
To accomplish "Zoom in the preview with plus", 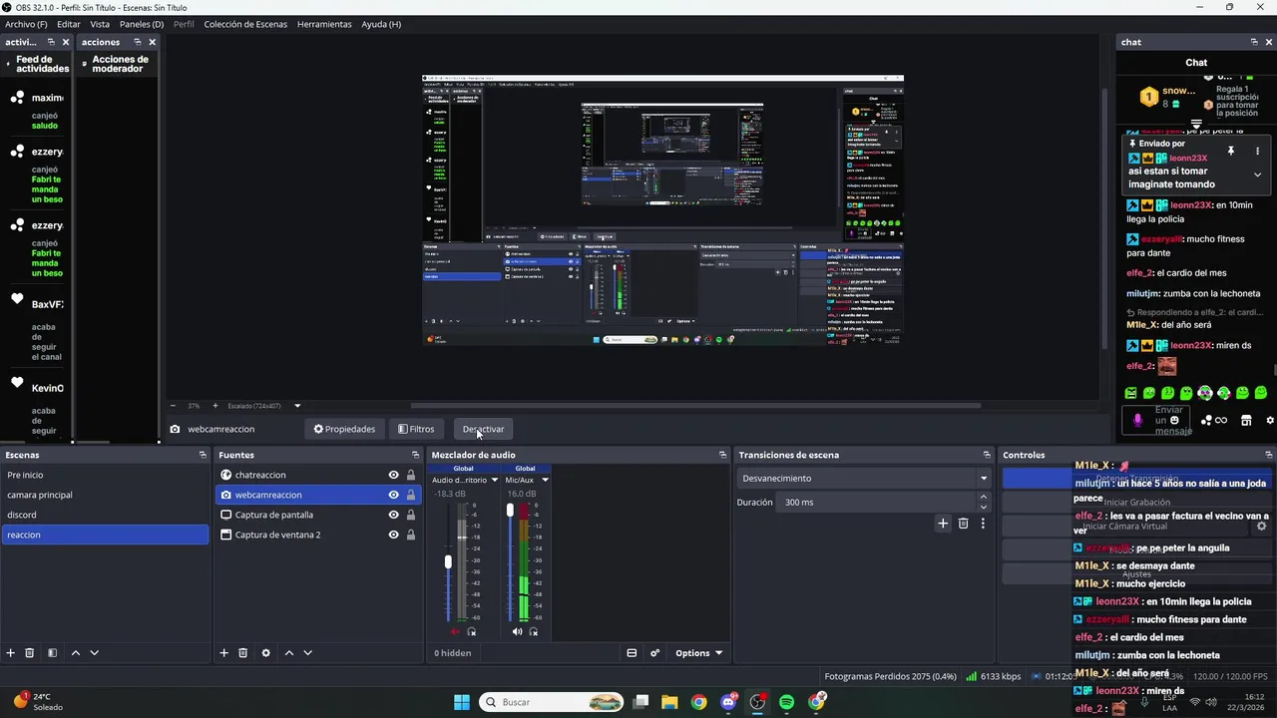I will [x=214, y=406].
